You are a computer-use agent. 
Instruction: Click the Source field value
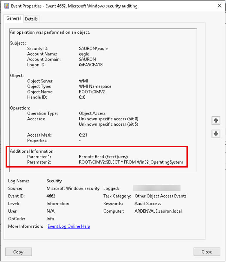pos(73,188)
